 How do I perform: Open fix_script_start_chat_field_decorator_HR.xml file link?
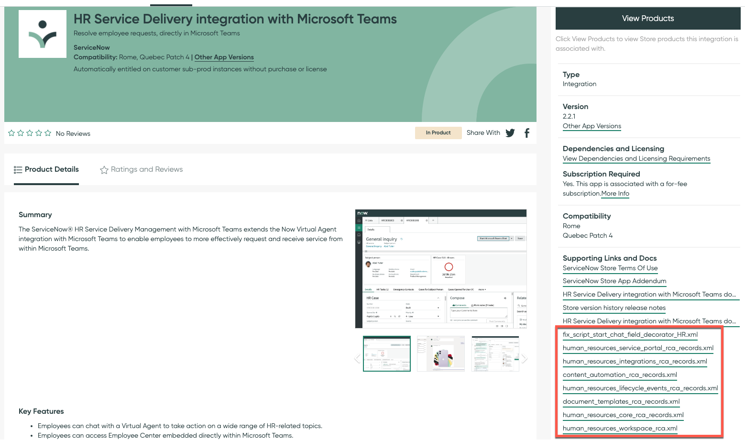point(630,334)
